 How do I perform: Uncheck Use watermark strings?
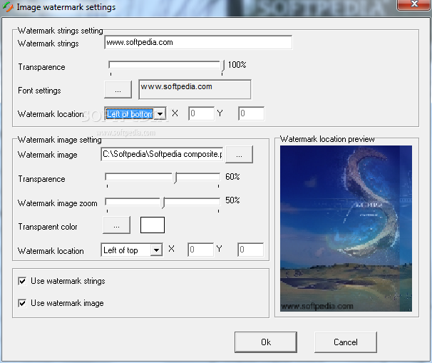pos(22,281)
